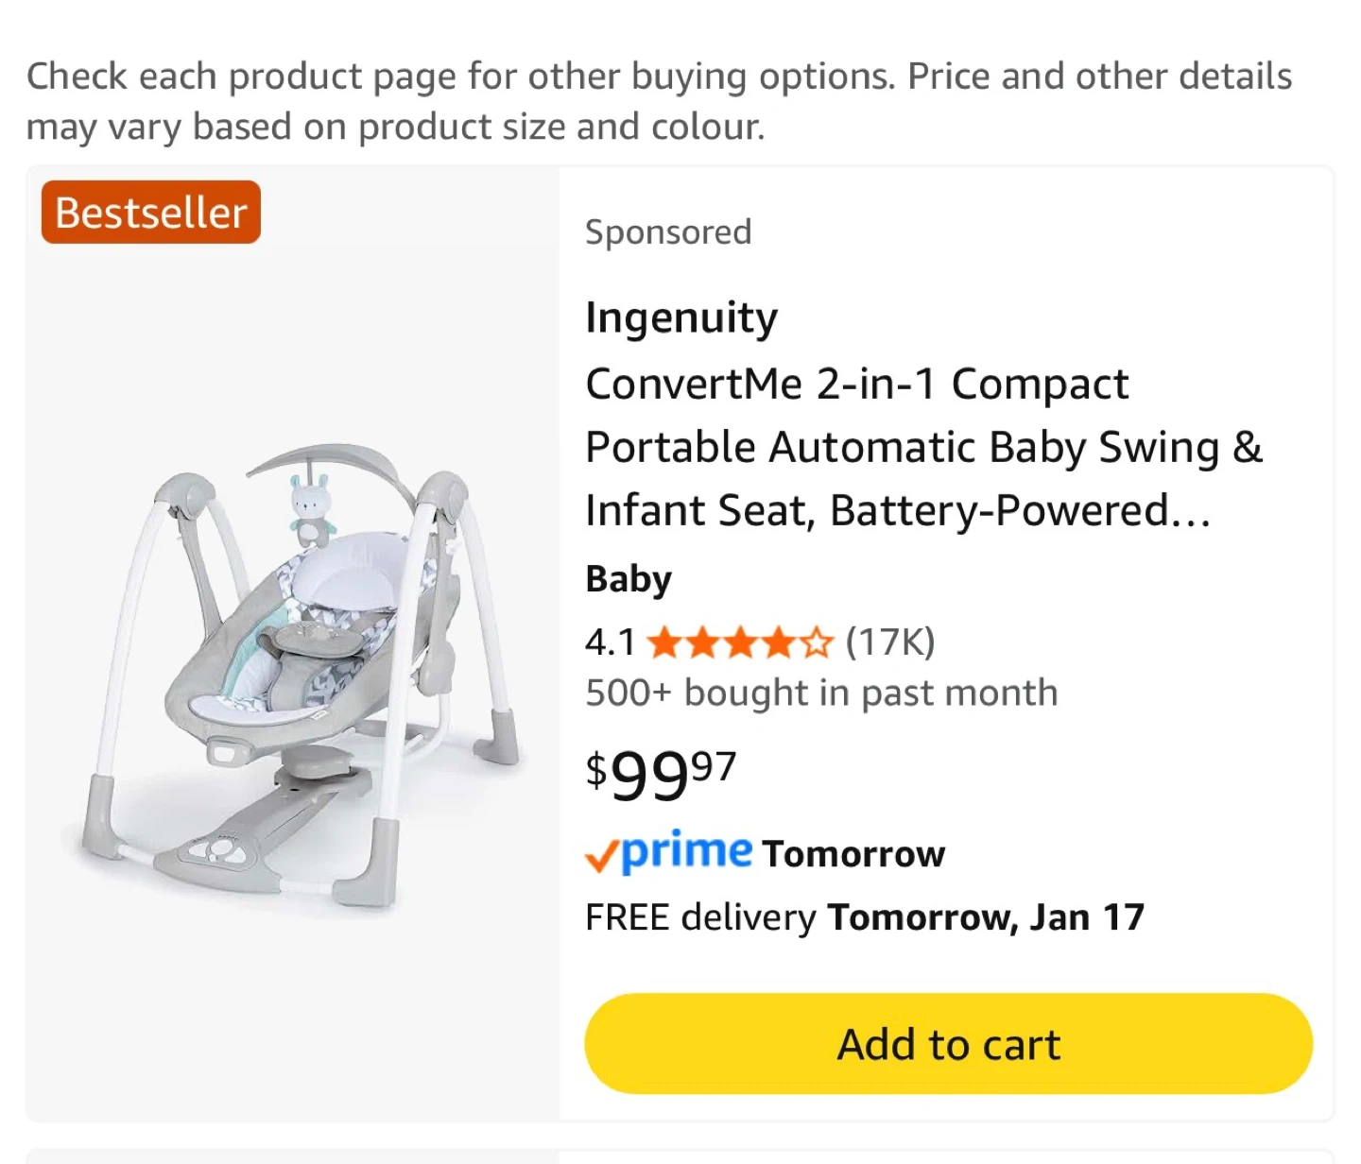The height and width of the screenshot is (1164, 1361).
Task: Click the 4.1 rating number
Action: 610,643
